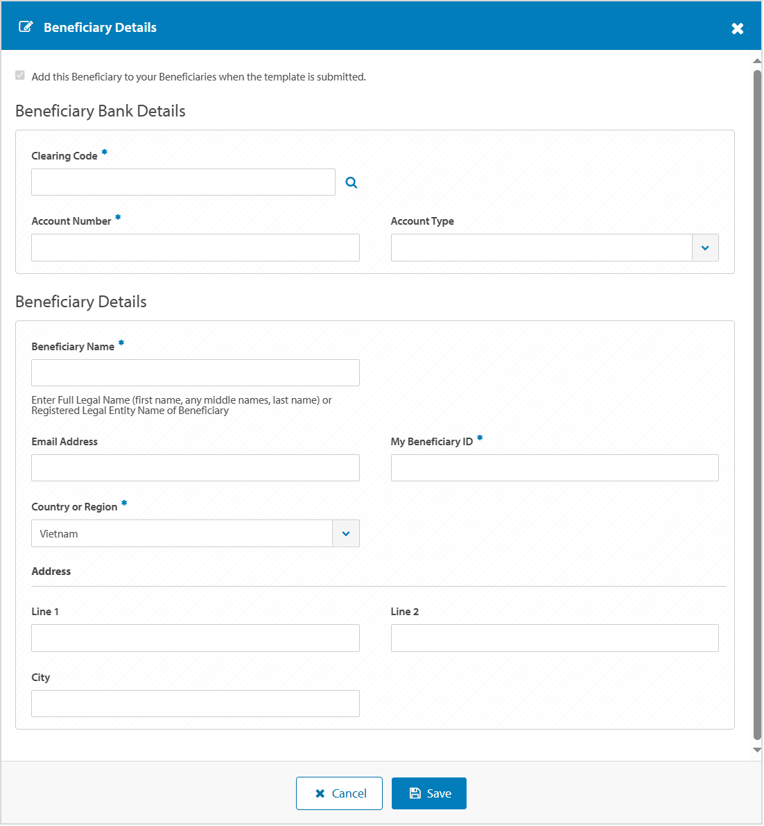764x826 pixels.
Task: Click the Beneficiary Name text box
Action: pyautogui.click(x=195, y=373)
